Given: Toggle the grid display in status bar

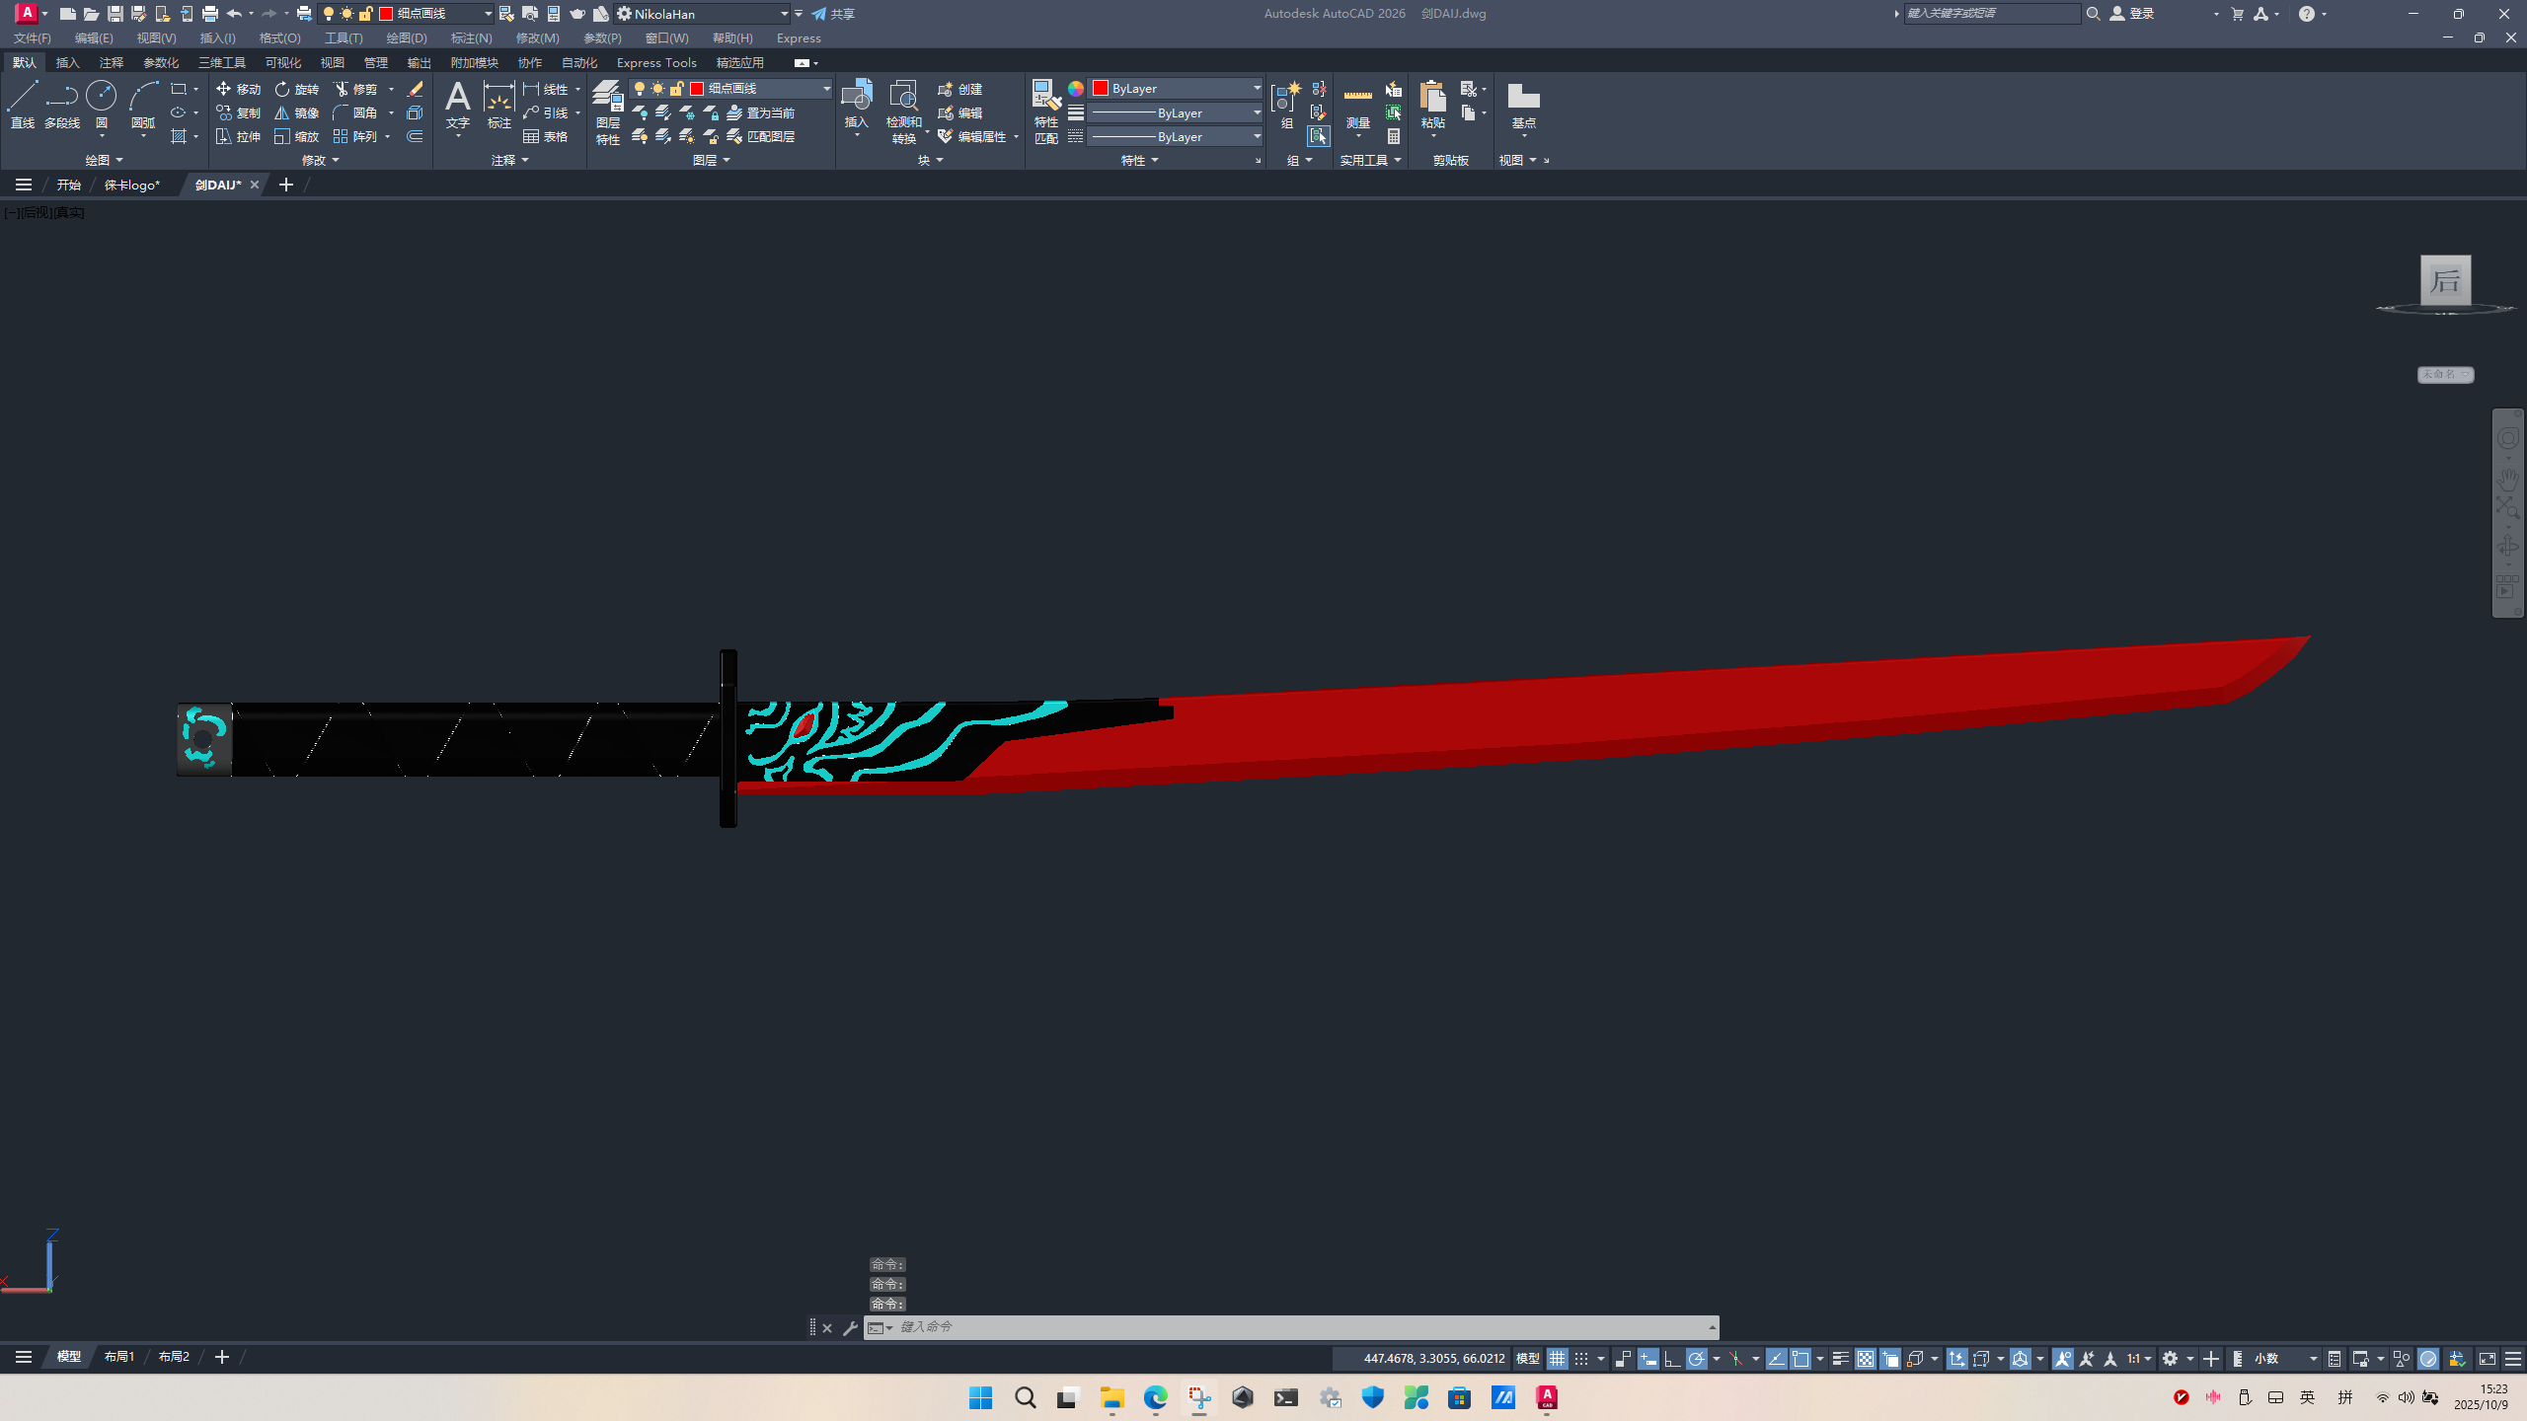Looking at the screenshot, I should tap(1557, 1359).
